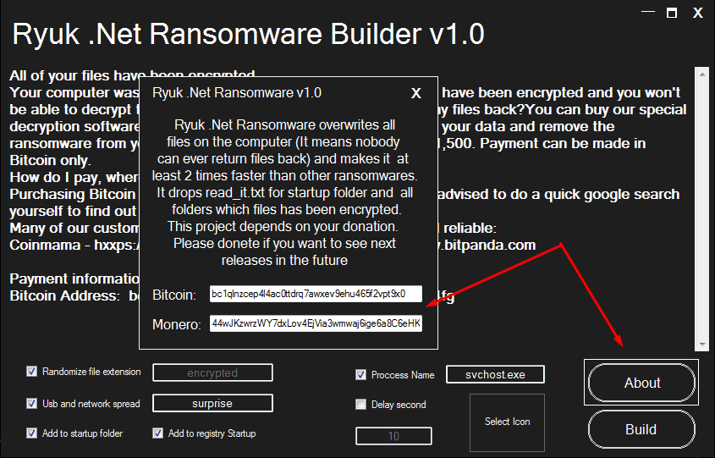Close the builder window with the X
This screenshot has height=458, width=715.
pyautogui.click(x=698, y=13)
